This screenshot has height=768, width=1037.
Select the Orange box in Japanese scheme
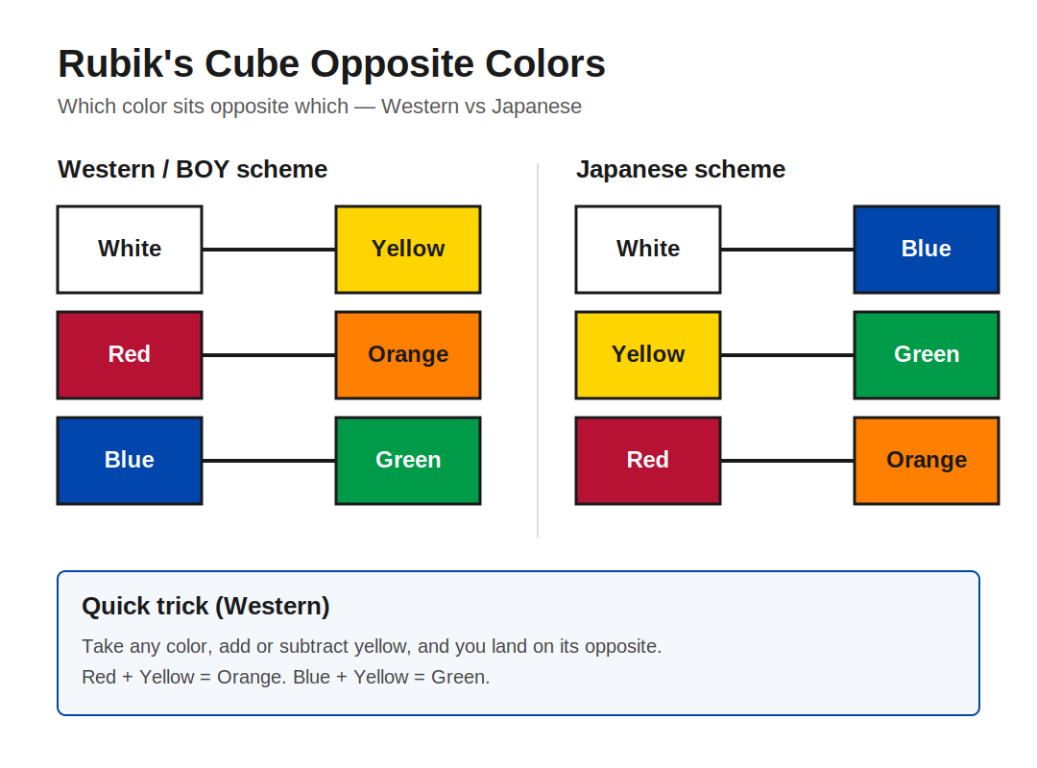coord(927,461)
